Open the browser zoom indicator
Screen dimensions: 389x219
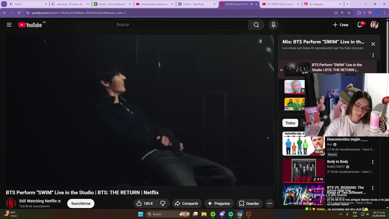pyautogui.click(x=342, y=13)
